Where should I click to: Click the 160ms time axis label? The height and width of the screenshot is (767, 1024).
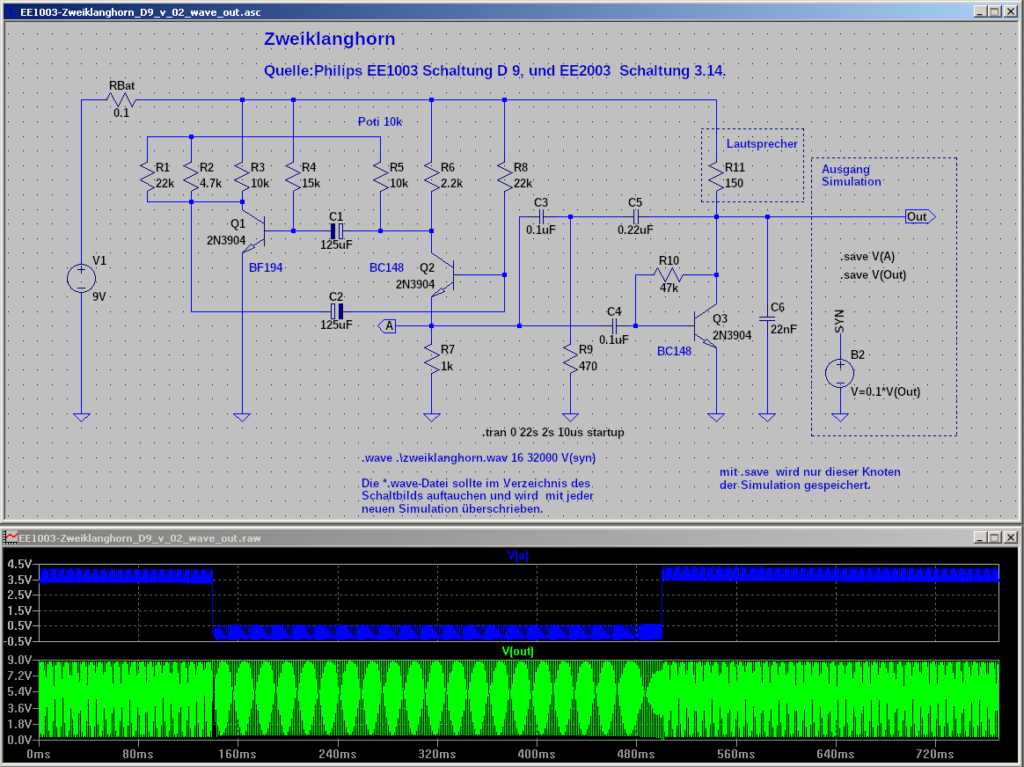(237, 754)
